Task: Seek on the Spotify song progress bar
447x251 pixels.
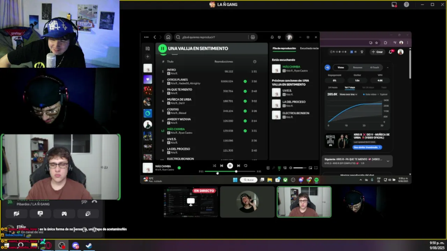Action: point(230,172)
